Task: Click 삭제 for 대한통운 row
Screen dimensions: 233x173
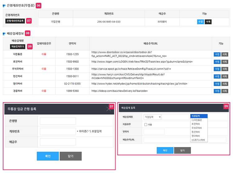Action: coord(225,54)
